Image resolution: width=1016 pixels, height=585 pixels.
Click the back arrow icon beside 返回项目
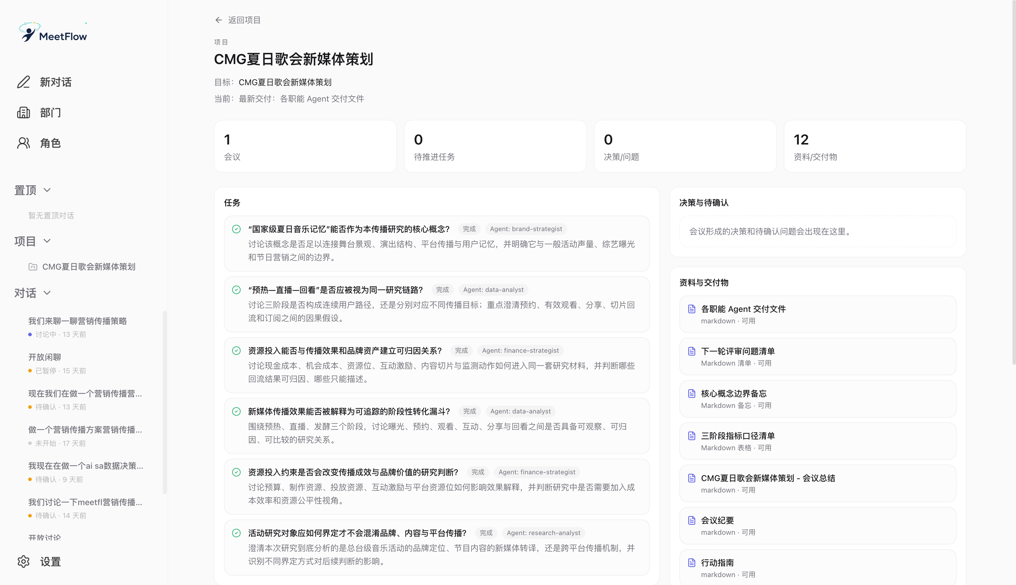pyautogui.click(x=218, y=20)
